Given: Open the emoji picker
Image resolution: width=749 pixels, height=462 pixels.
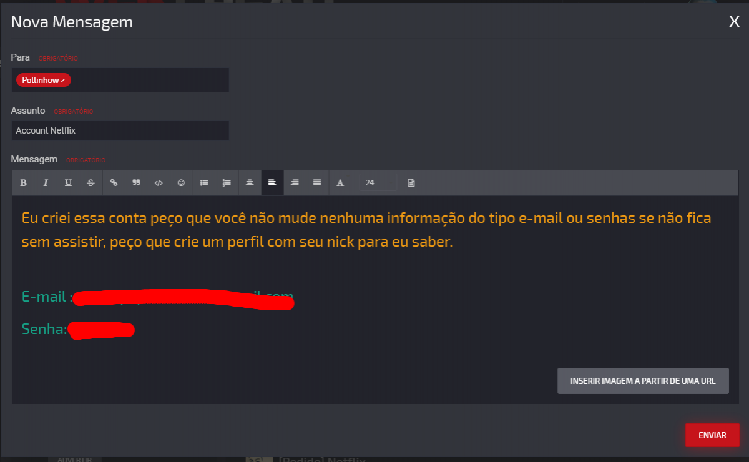Looking at the screenshot, I should 181,183.
